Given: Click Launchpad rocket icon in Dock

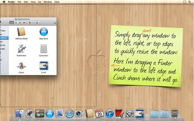Looking at the screenshot, I should pos(29,113).
